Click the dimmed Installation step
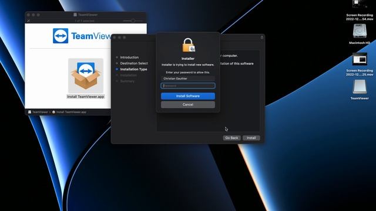Screen dimensions: 376x211 (x=128, y=75)
